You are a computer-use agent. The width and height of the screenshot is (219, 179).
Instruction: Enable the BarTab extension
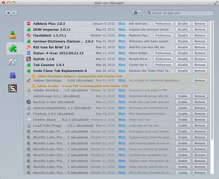(x=183, y=102)
